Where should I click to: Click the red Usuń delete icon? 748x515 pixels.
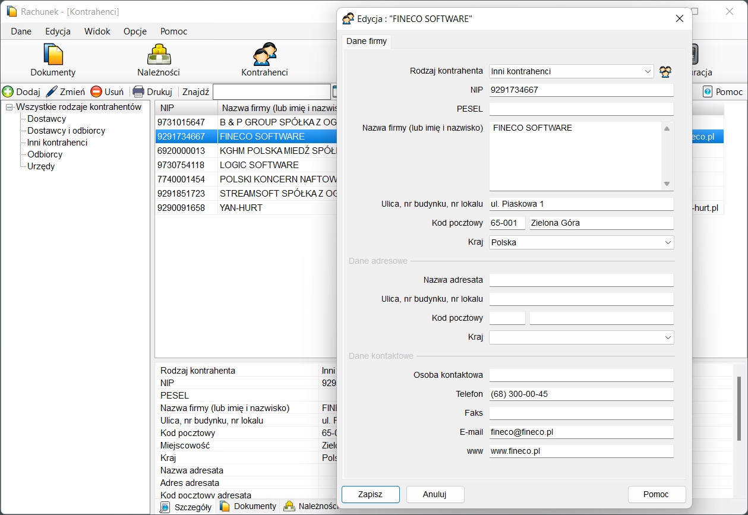click(96, 92)
